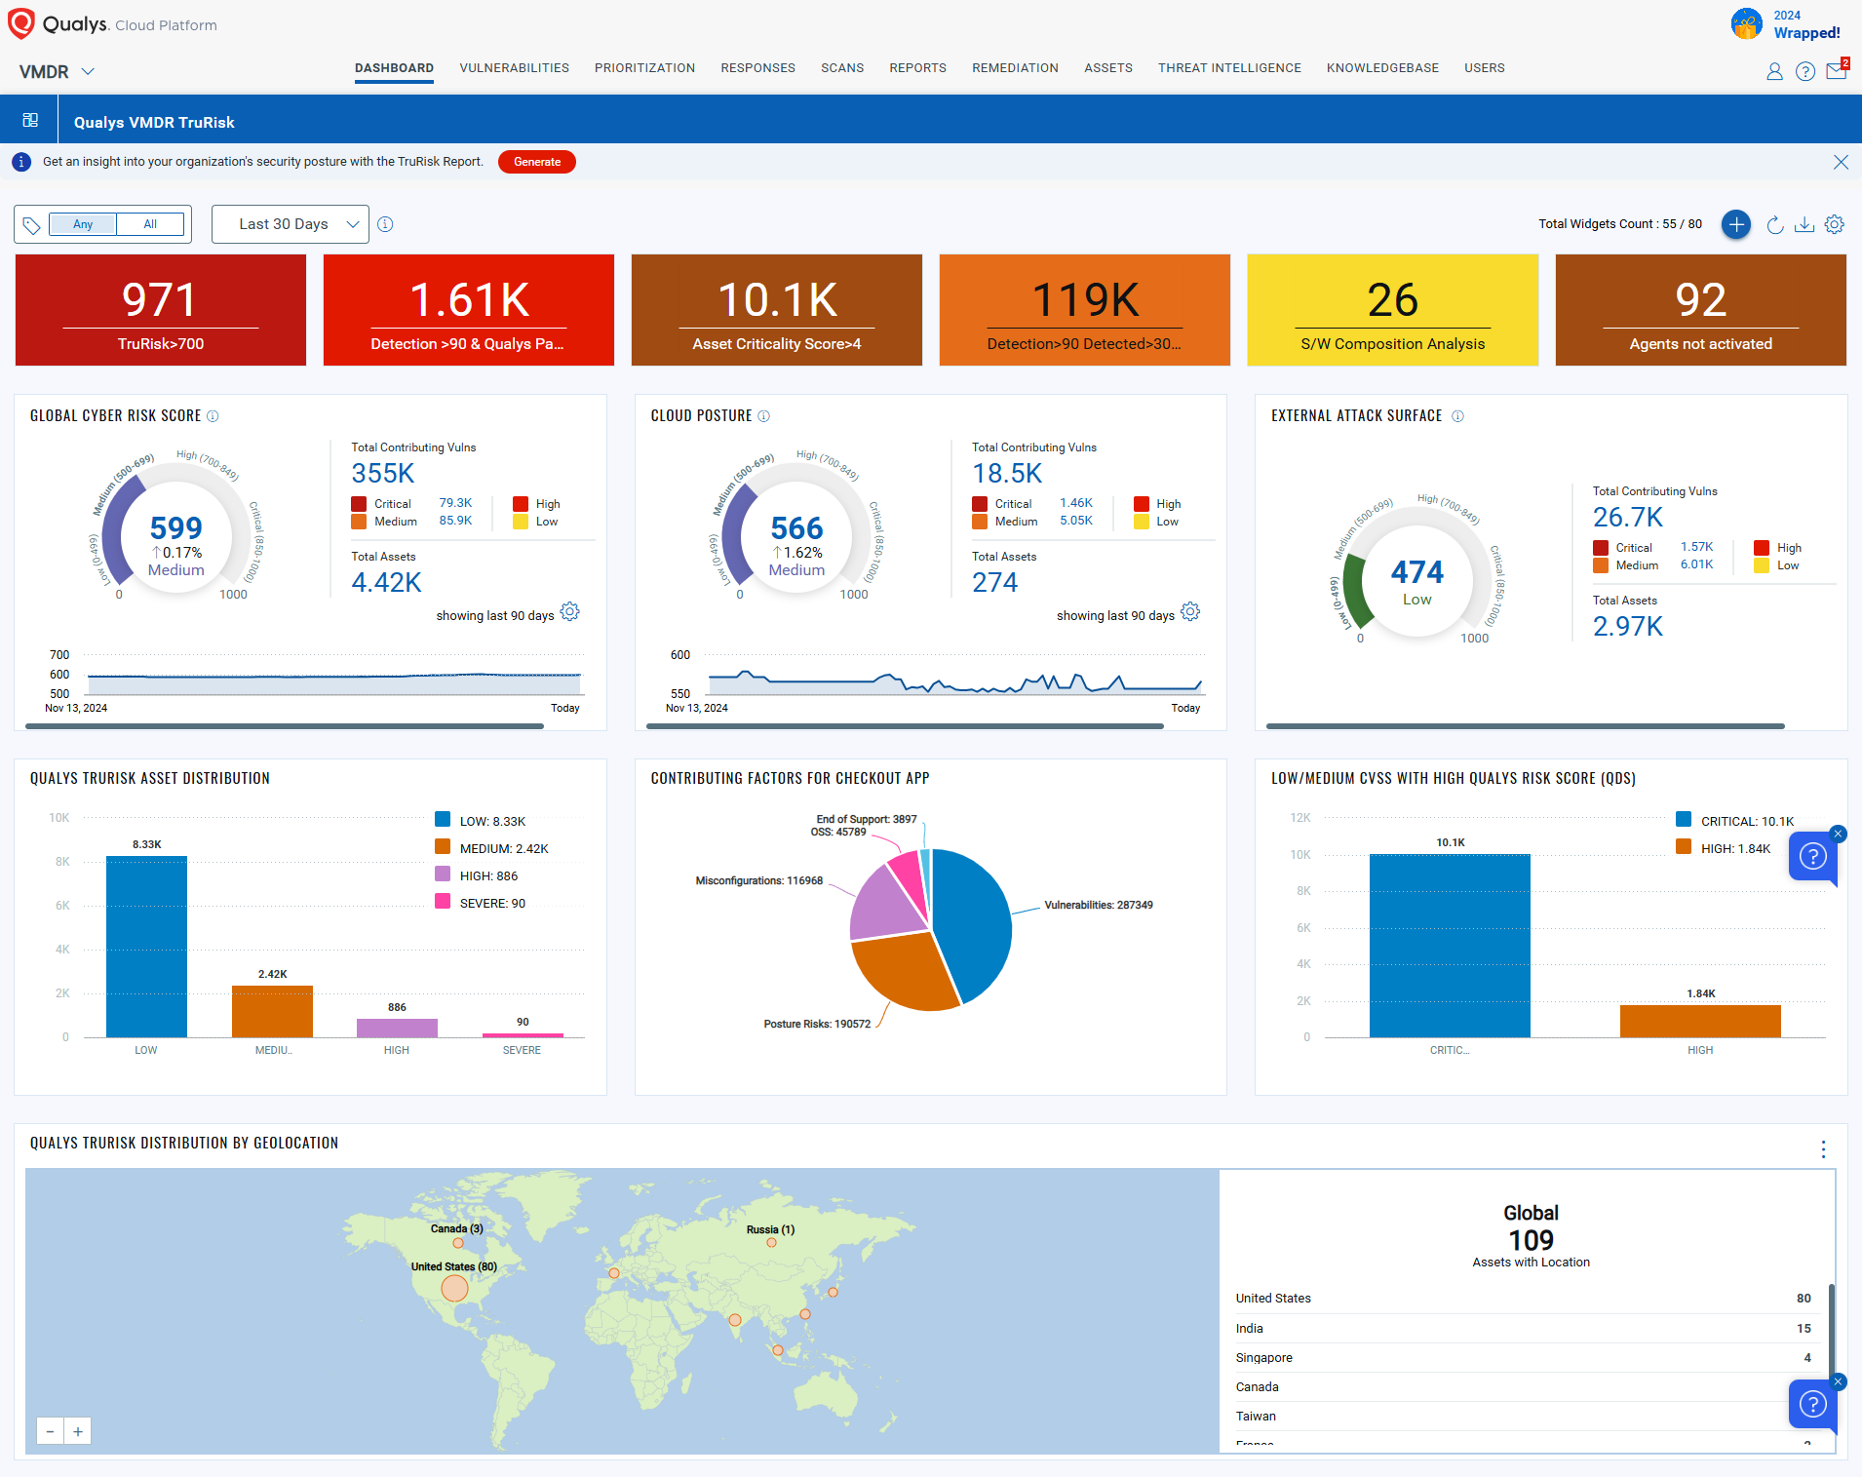This screenshot has width=1862, height=1477.
Task: Click the help question mark in header
Action: click(1804, 71)
